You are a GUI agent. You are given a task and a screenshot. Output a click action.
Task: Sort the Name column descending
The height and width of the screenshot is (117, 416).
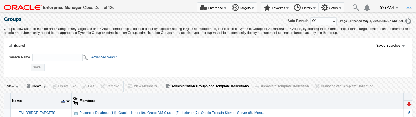(x=68, y=101)
